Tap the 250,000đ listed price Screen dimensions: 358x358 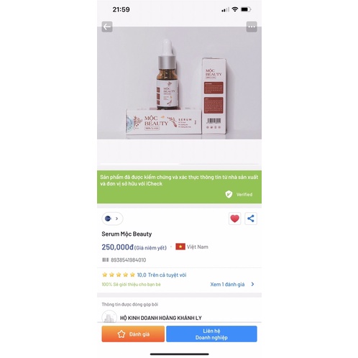coord(117,247)
